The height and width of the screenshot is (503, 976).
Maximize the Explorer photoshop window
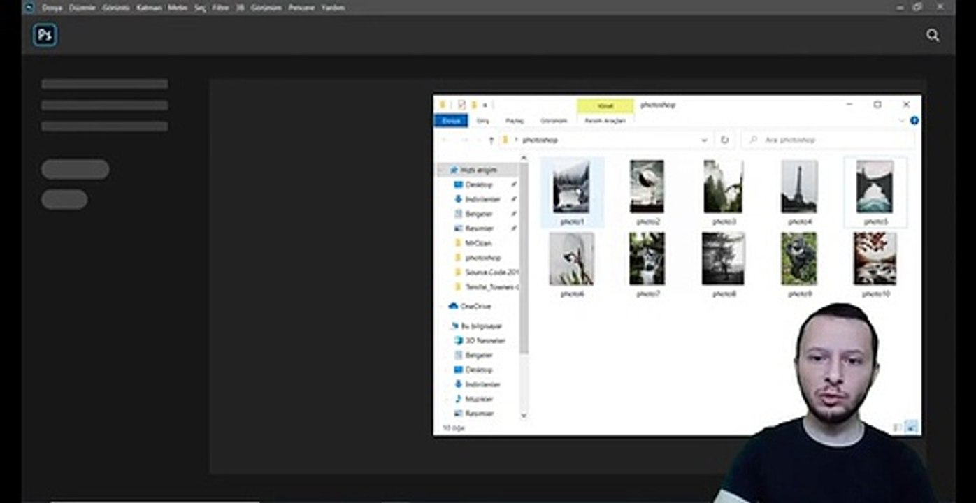(877, 105)
